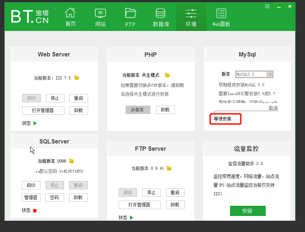This screenshot has height=232, width=305.
Task: Click FTP Server green running status indicator
Action: coord(131,217)
